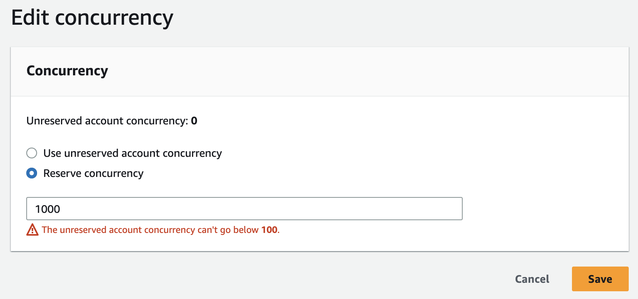Click the 1000 value in the input
This screenshot has height=299, width=638.
[x=48, y=209]
